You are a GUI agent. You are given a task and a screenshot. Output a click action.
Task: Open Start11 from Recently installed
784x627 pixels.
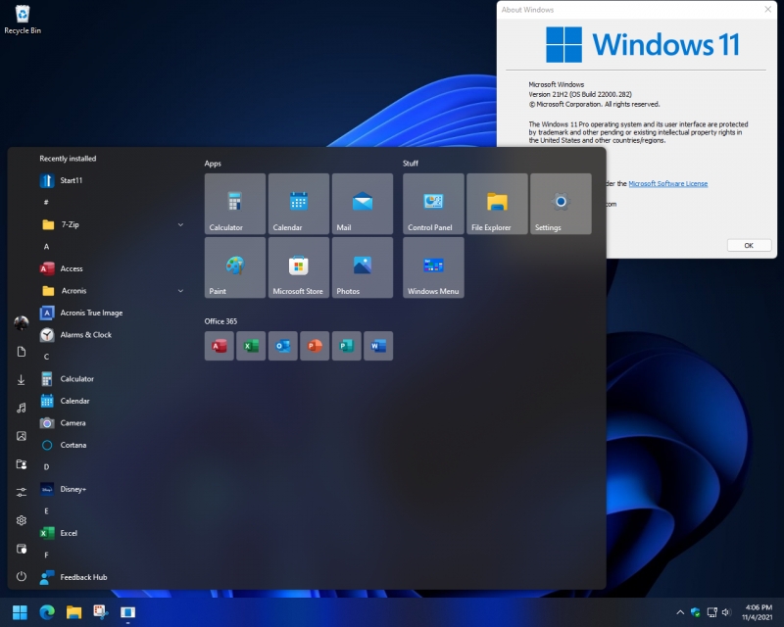(112, 180)
